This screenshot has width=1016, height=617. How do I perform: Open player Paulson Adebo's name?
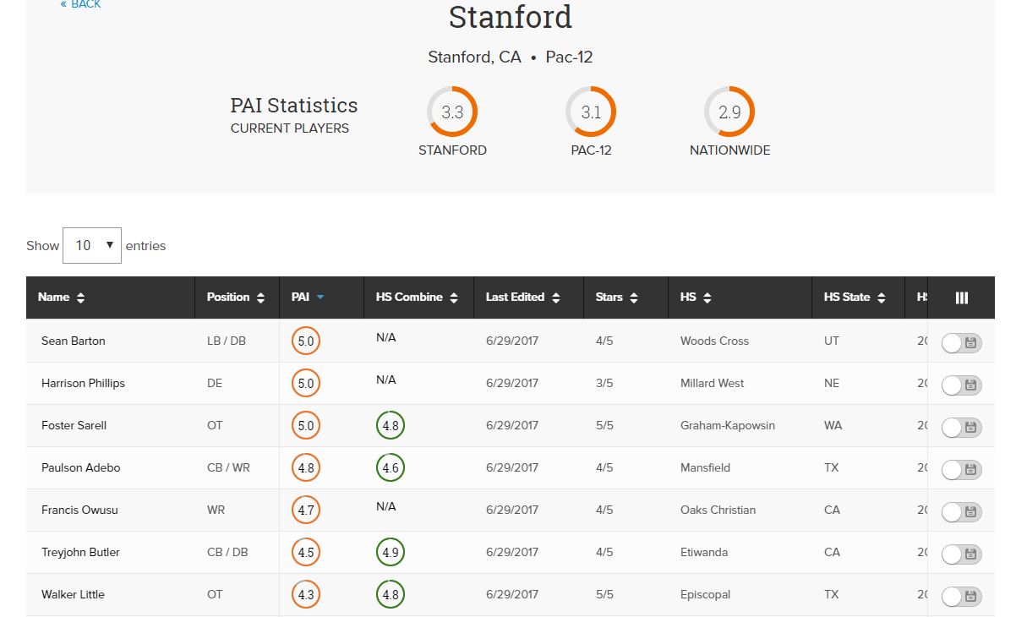[81, 467]
